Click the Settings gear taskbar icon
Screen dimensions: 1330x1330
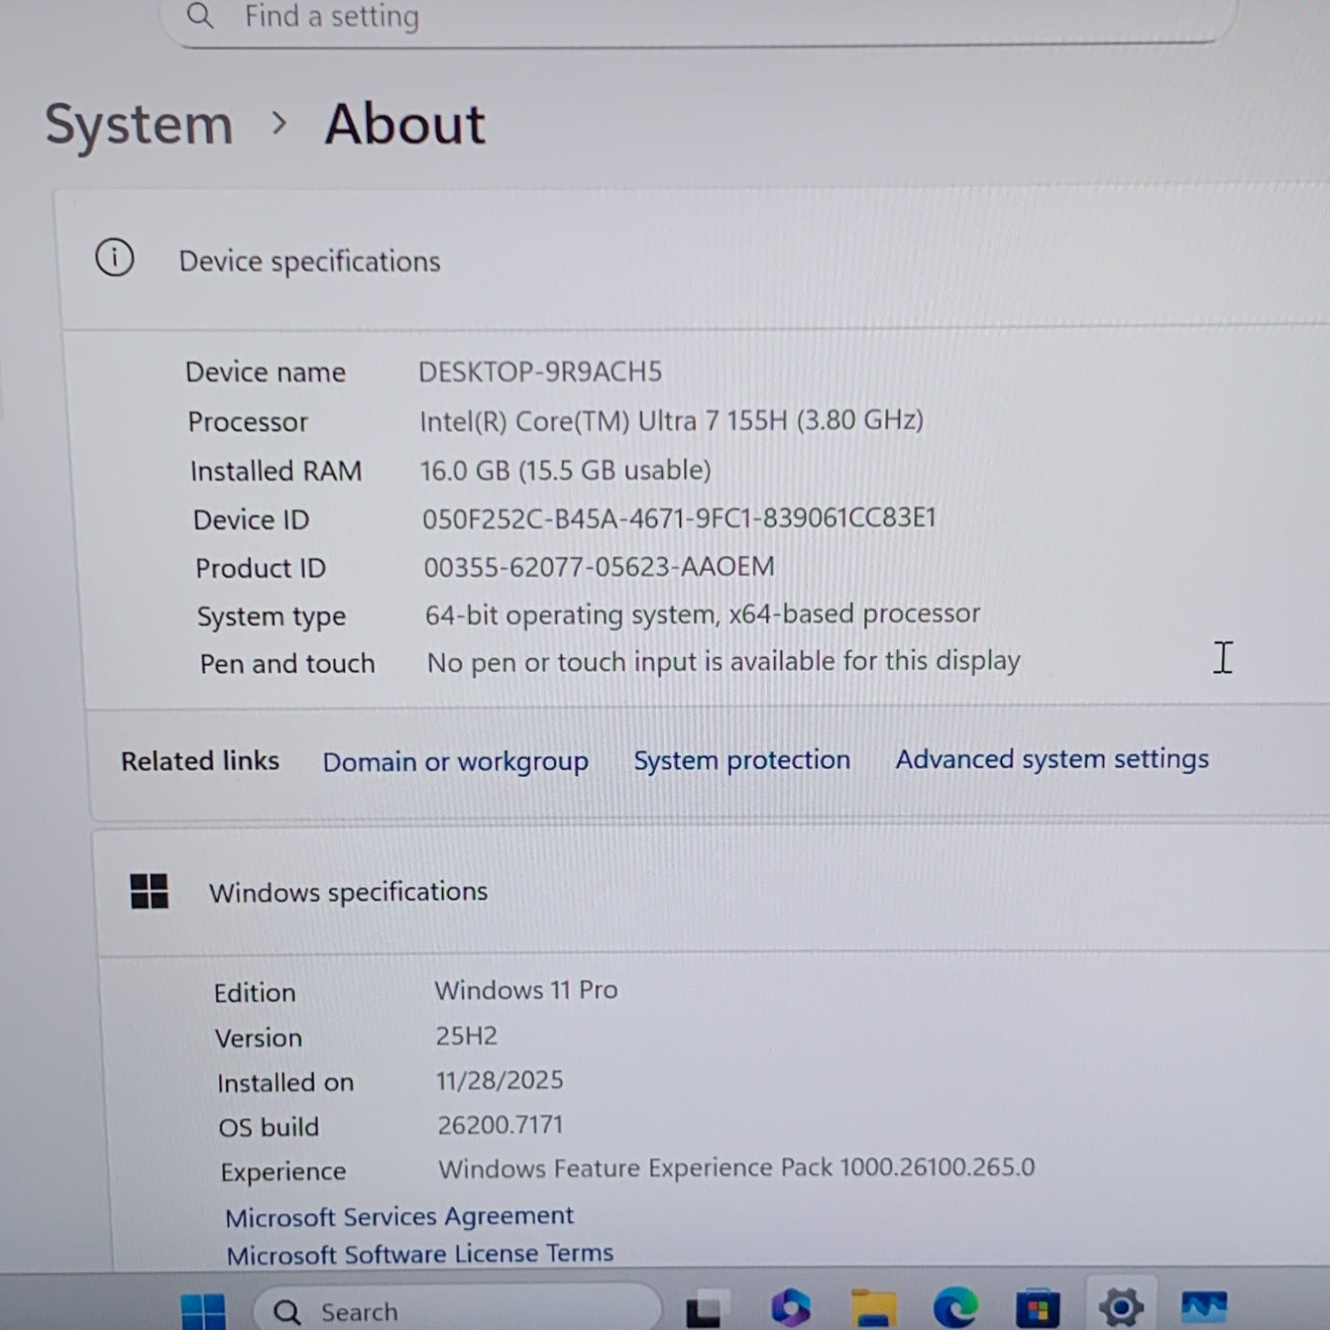[x=1121, y=1307]
